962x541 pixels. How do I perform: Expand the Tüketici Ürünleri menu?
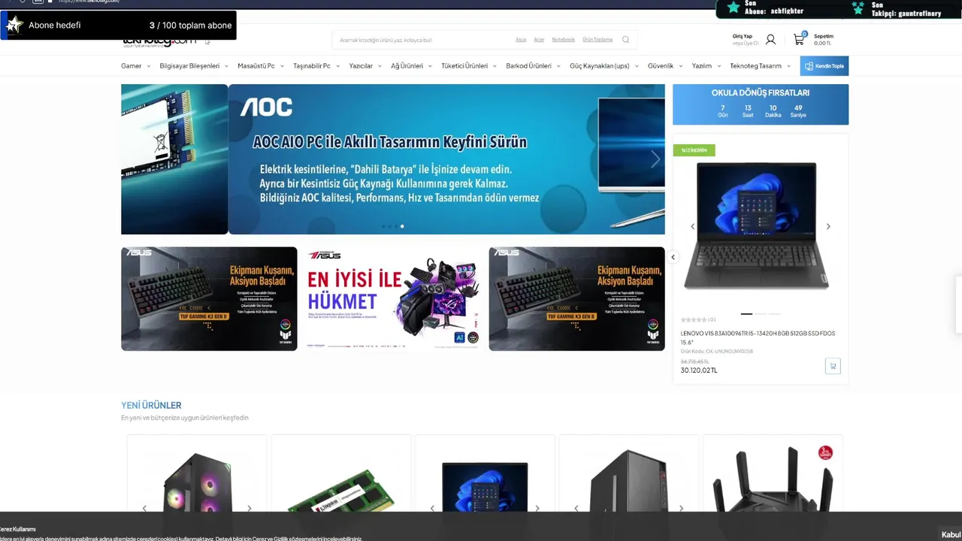(468, 66)
